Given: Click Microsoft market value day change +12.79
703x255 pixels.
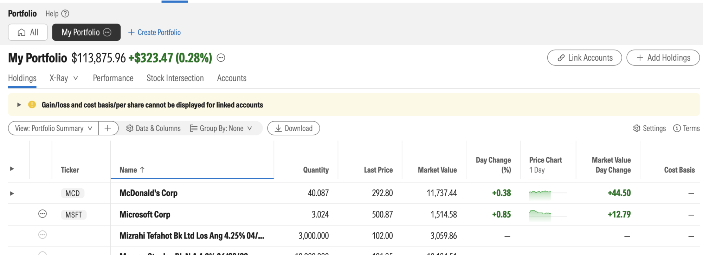Looking at the screenshot, I should [619, 214].
